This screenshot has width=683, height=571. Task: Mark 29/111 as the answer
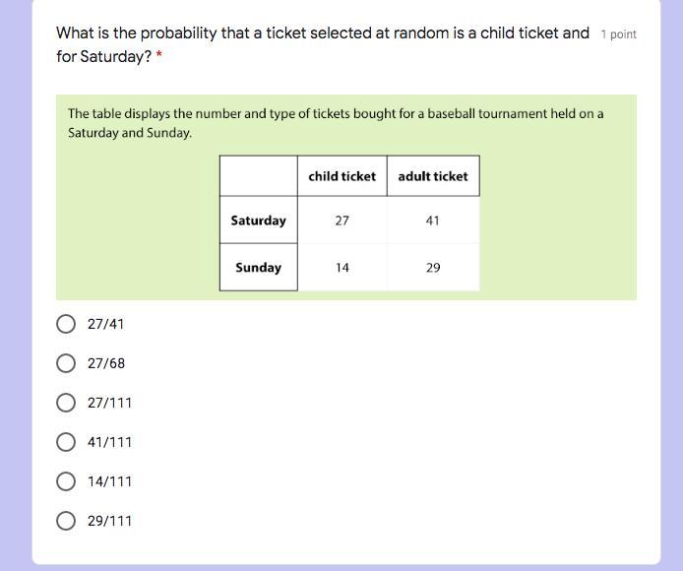point(66,521)
